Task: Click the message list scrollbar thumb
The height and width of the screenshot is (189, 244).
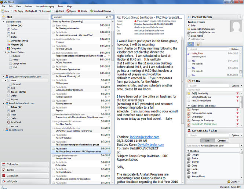Action: pyautogui.click(x=113, y=46)
